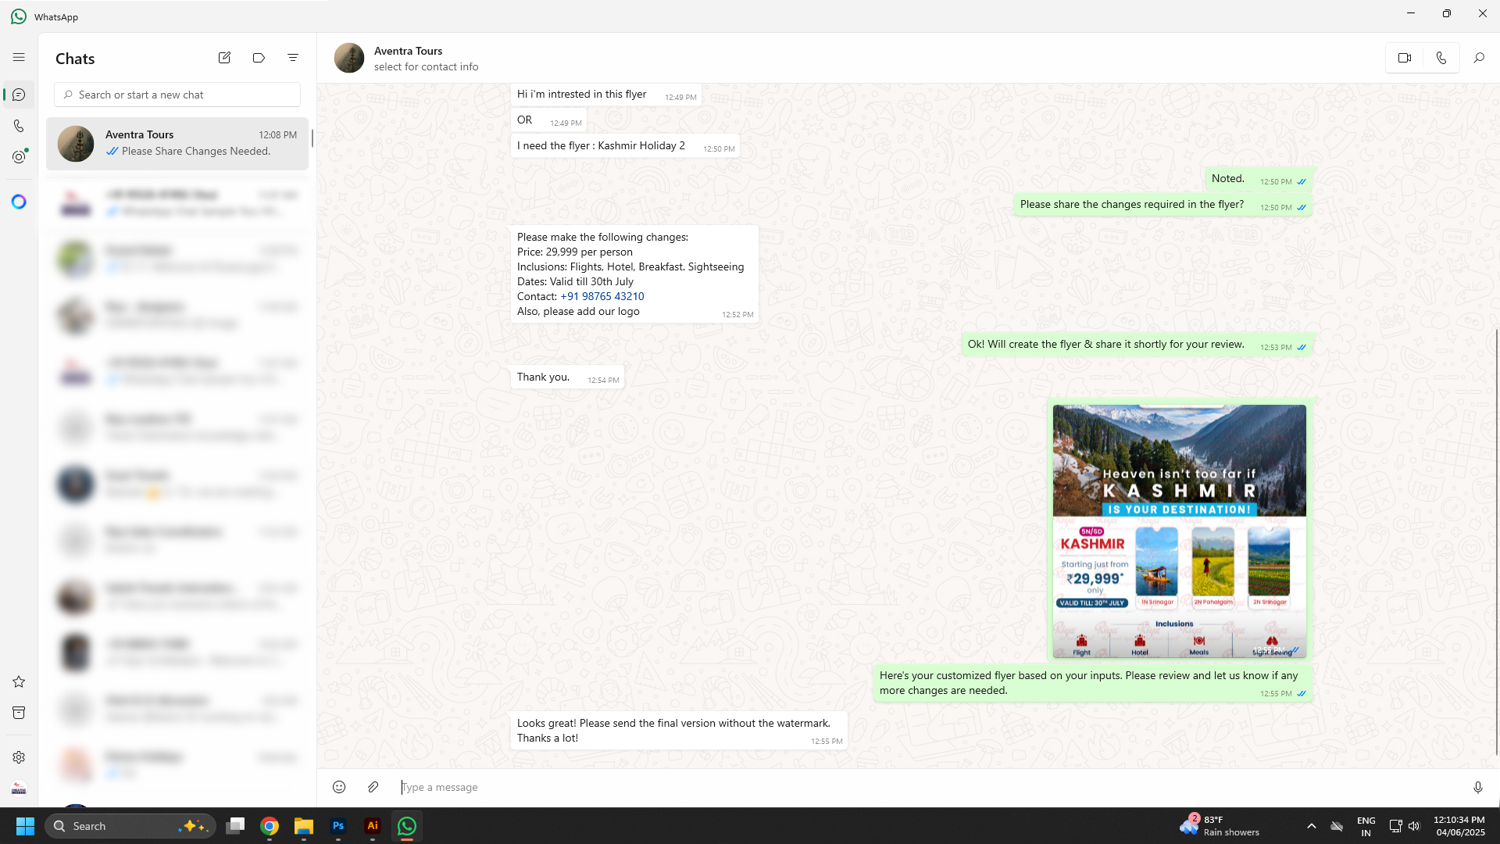1500x844 pixels.
Task: Select the 'Here's your customized flyer' message
Action: tap(1092, 683)
